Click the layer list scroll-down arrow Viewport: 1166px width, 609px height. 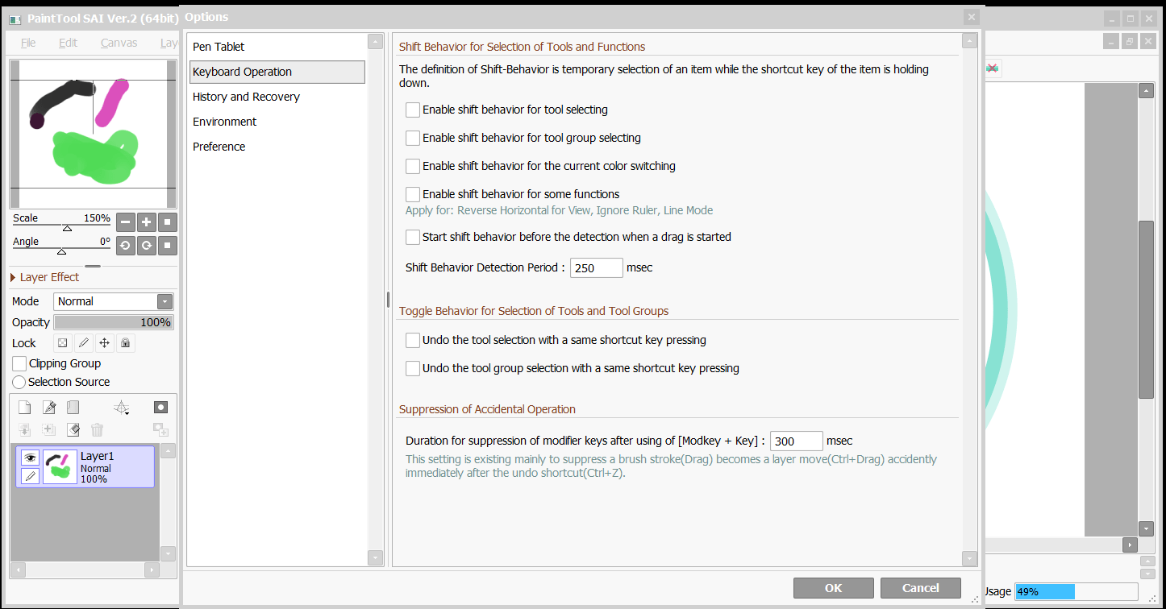click(168, 553)
